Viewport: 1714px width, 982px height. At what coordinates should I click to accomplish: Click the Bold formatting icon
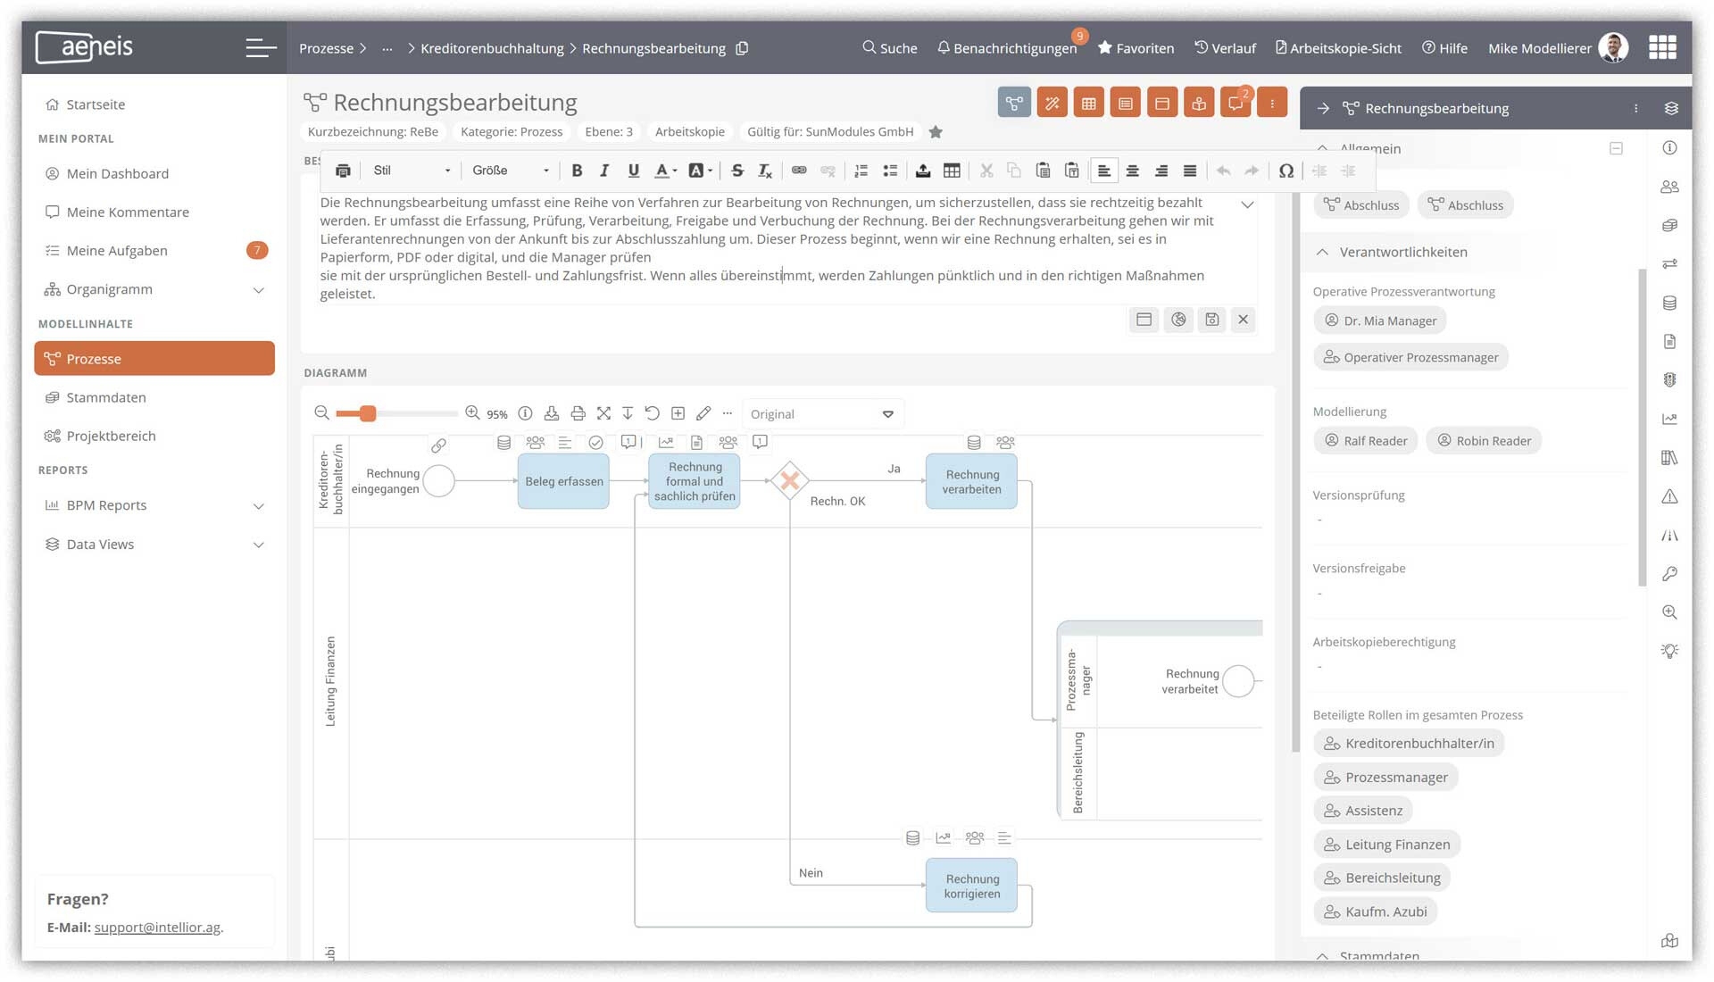pos(577,171)
